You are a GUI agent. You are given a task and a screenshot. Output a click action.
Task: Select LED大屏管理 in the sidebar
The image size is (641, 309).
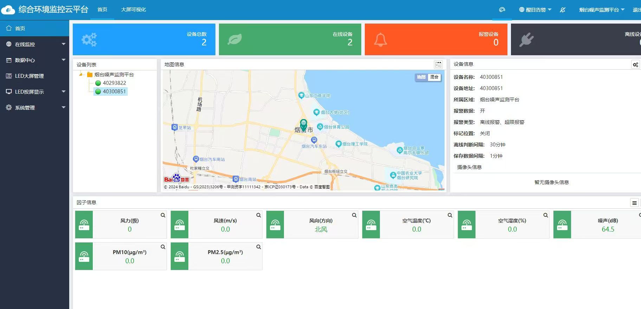point(30,76)
